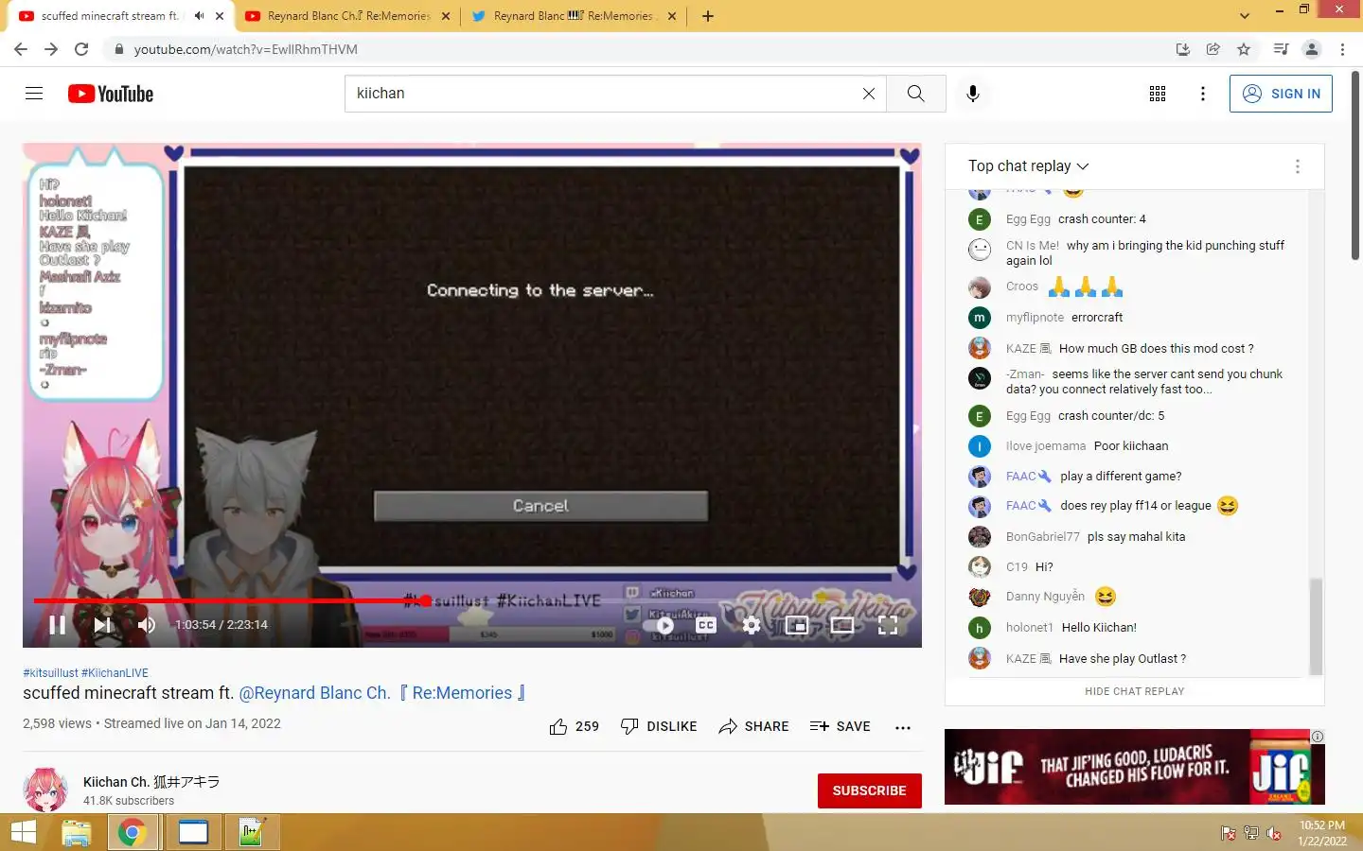Open more actions ellipsis under video
Viewport: 1363px width, 851px height.
point(903,727)
